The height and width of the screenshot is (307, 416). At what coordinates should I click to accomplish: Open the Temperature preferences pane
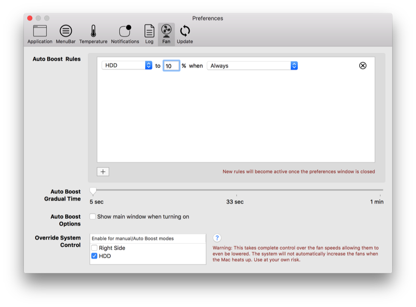pyautogui.click(x=93, y=34)
